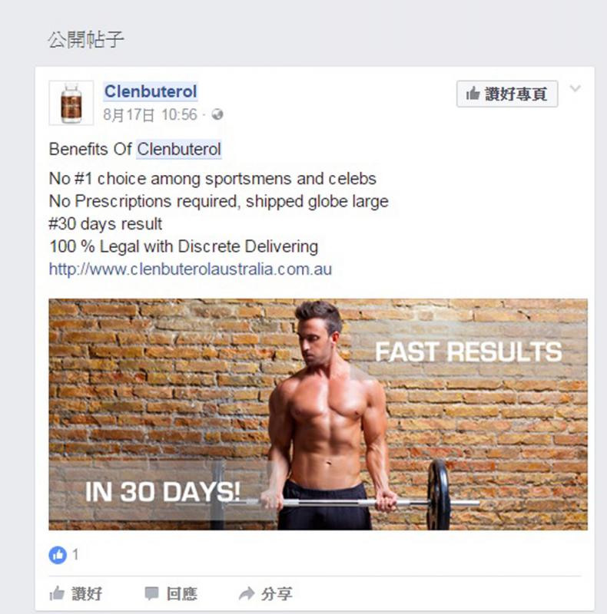View who reacted via count 1

(x=75, y=554)
